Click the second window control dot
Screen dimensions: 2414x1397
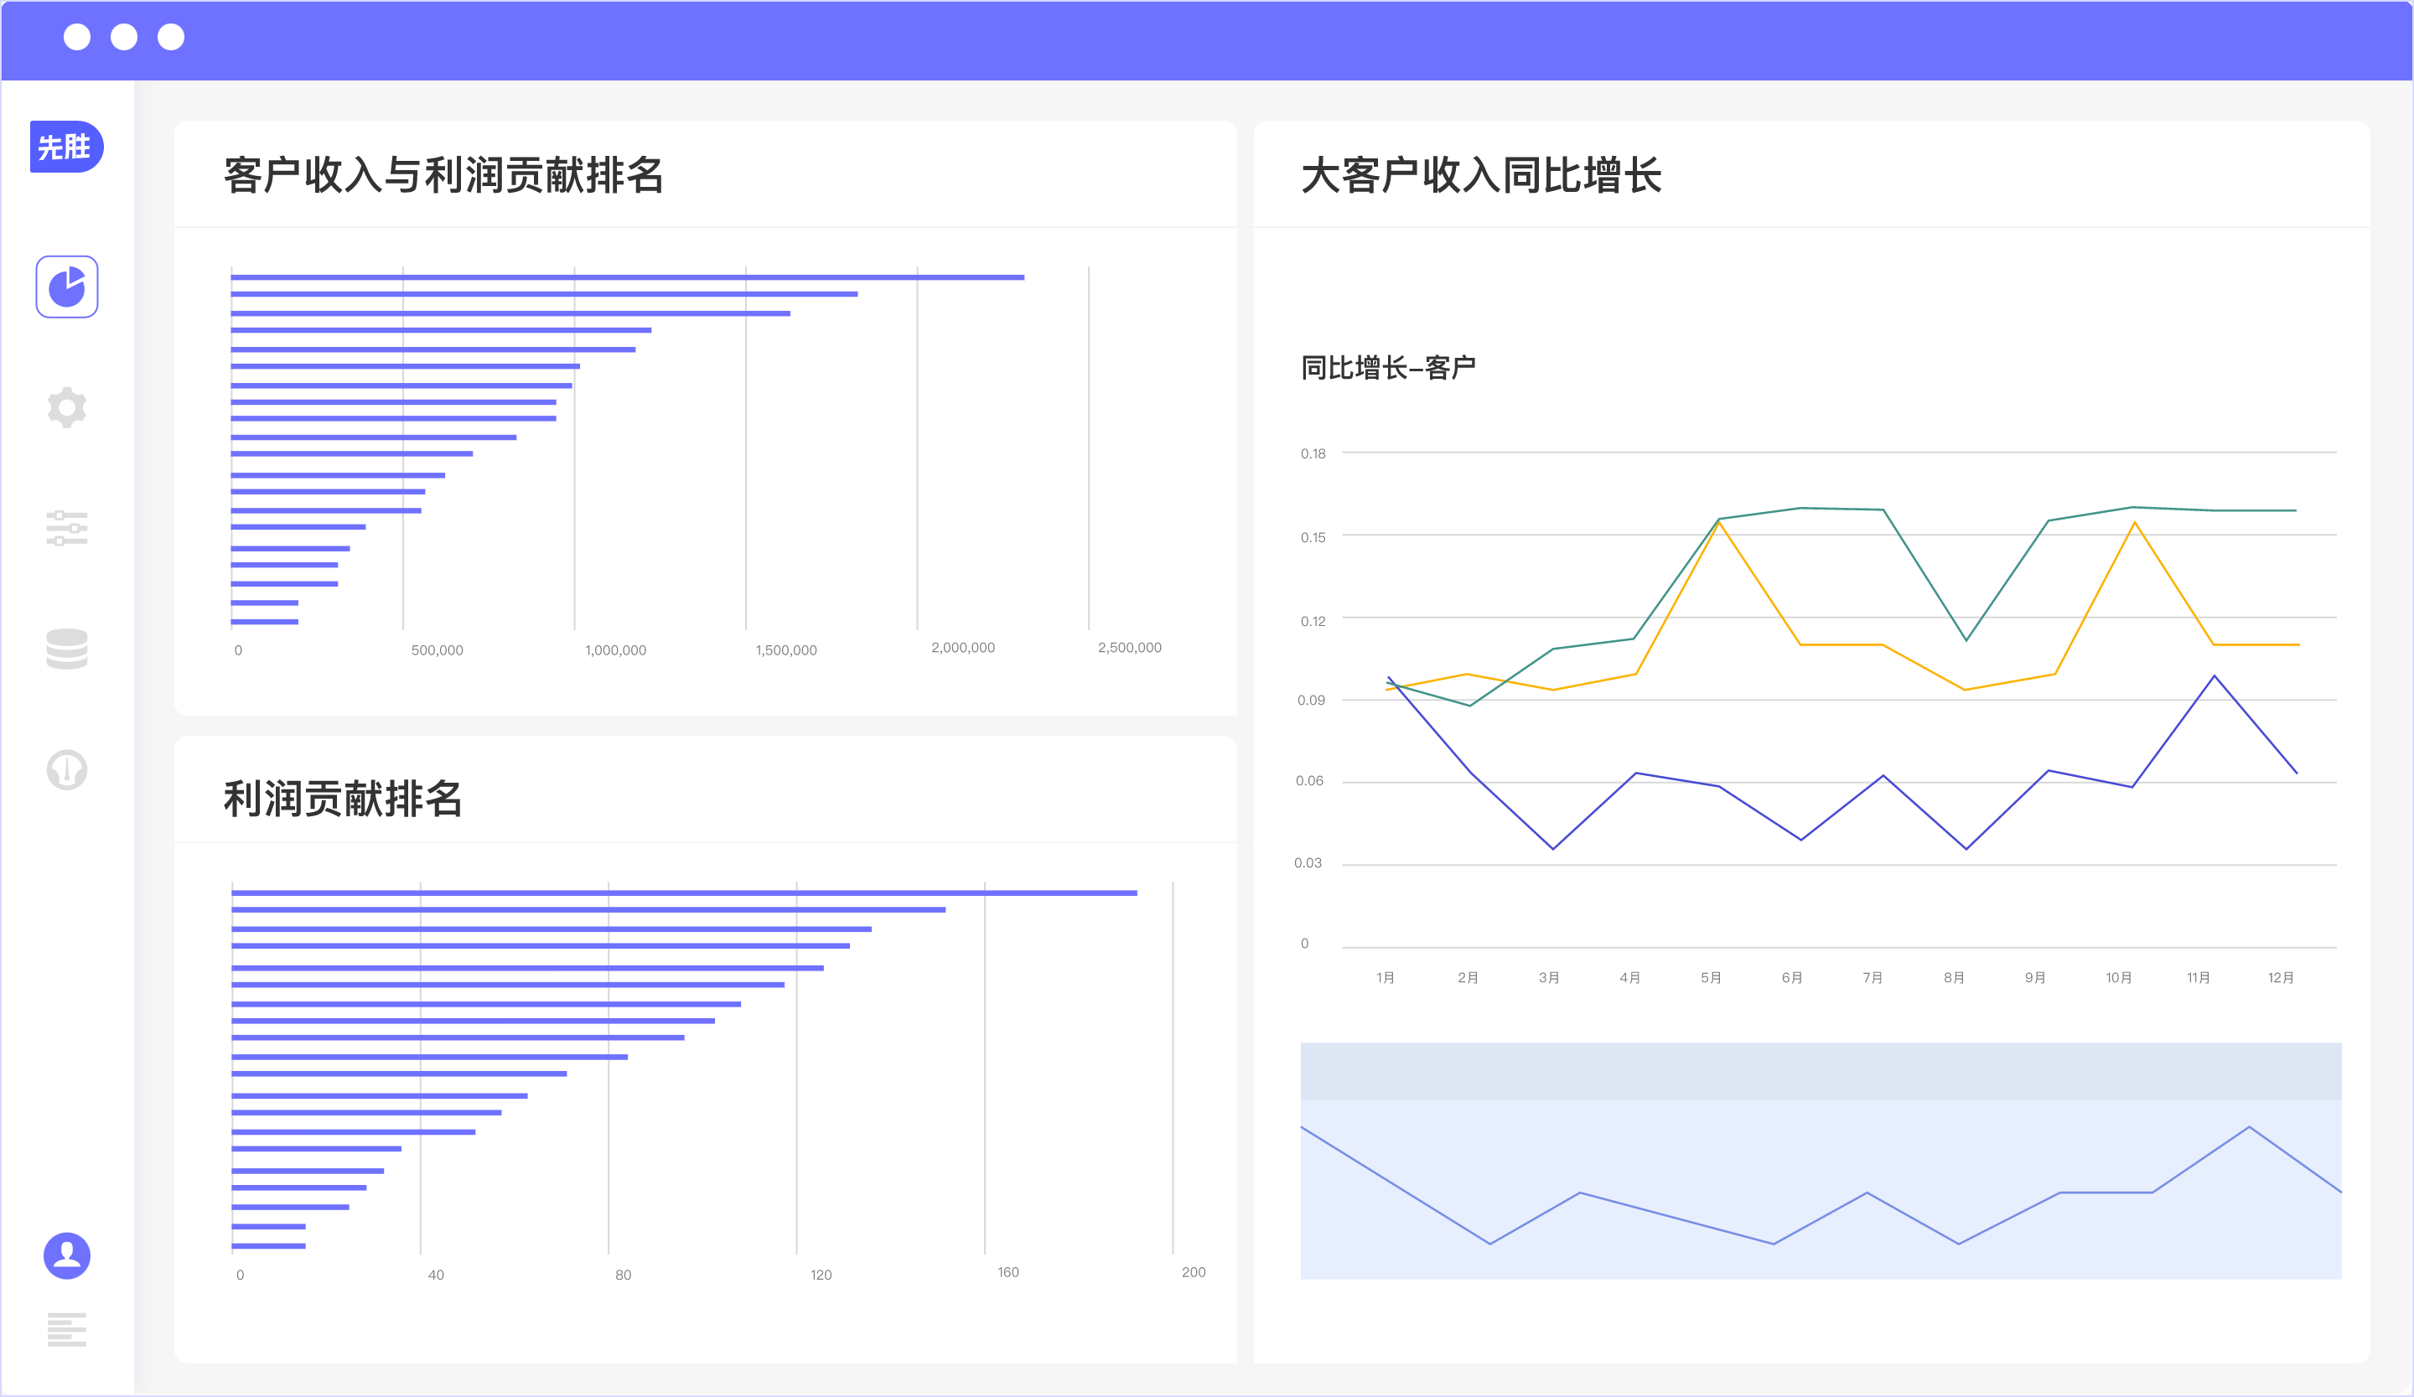123,38
